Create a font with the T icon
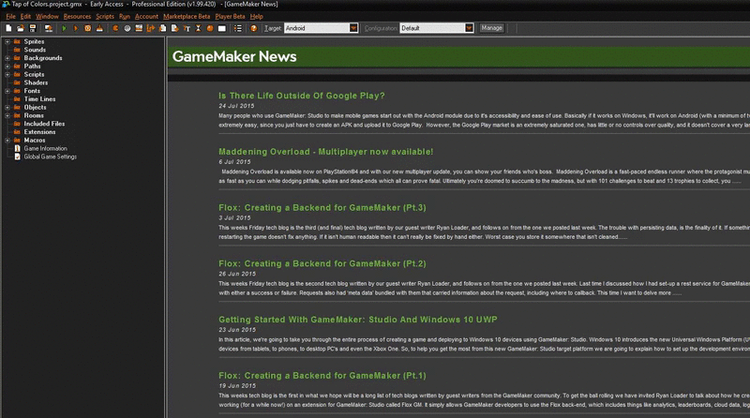 click(187, 28)
